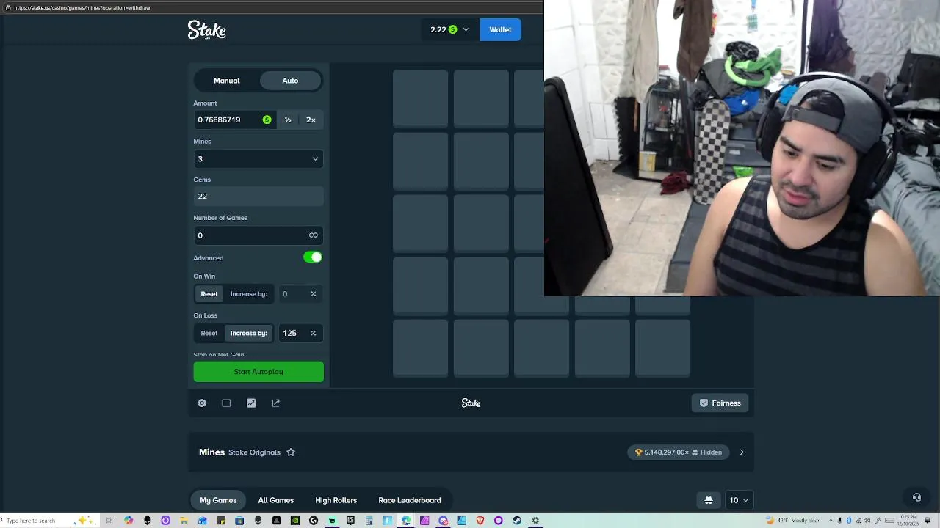This screenshot has width=940, height=528.
Task: Open Logitech G Hub from the taskbar
Action: [314, 521]
